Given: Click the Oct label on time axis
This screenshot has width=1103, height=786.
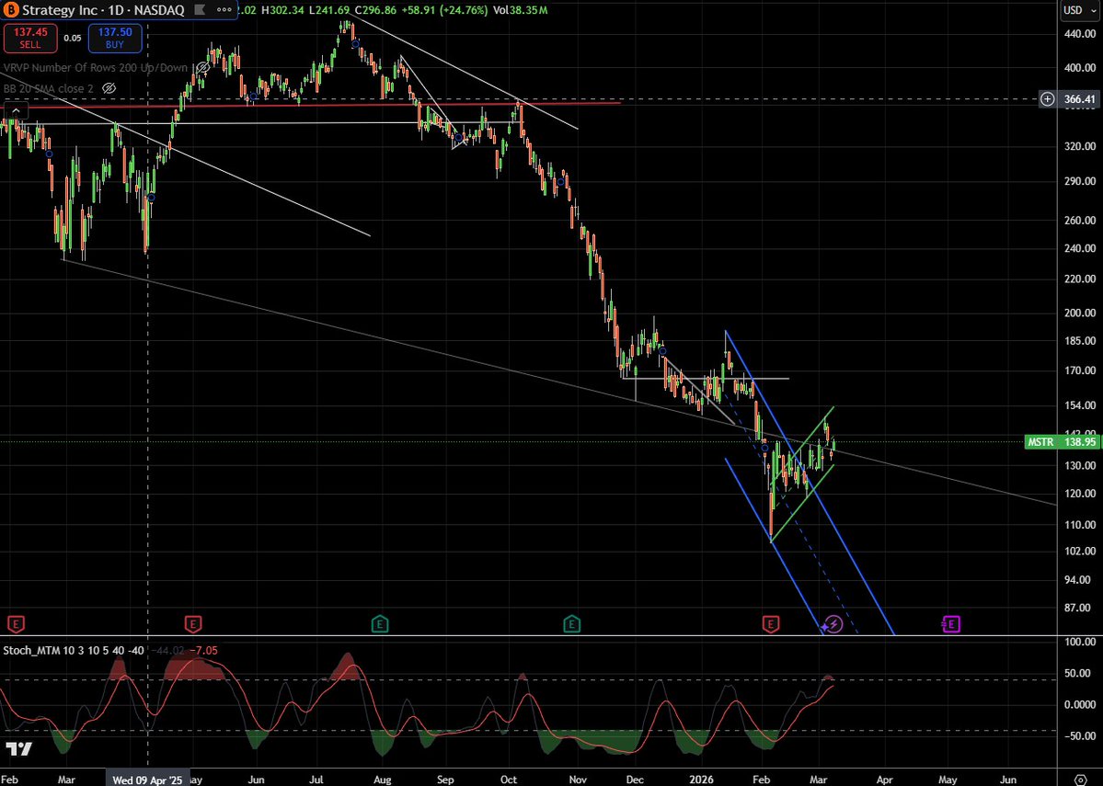Looking at the screenshot, I should click(509, 780).
